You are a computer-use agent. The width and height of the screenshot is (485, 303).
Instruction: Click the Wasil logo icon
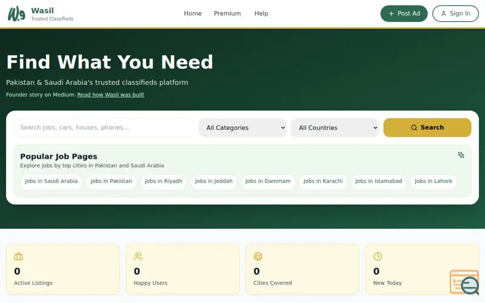tap(16, 13)
